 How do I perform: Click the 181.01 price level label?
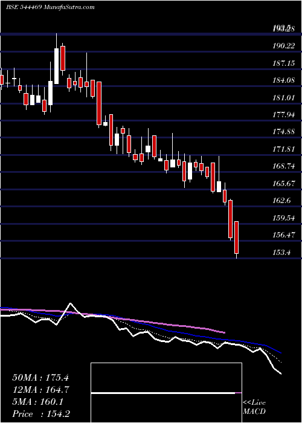(283, 98)
